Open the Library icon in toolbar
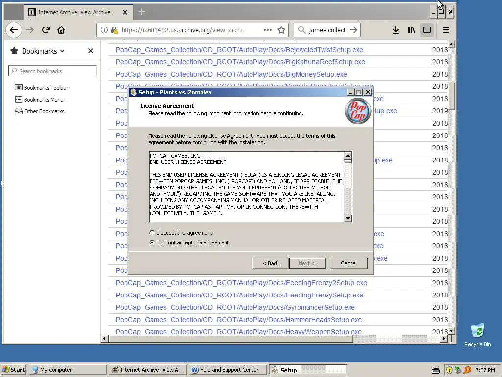502x377 pixels. pyautogui.click(x=411, y=30)
